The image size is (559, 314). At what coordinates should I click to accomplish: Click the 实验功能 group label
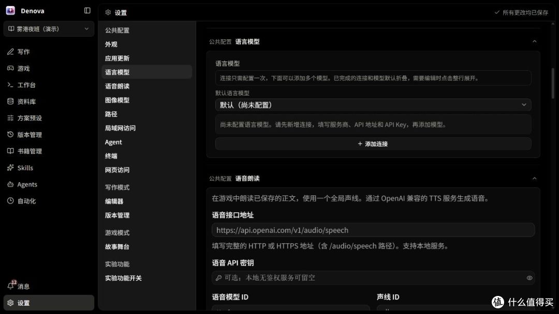[117, 264]
